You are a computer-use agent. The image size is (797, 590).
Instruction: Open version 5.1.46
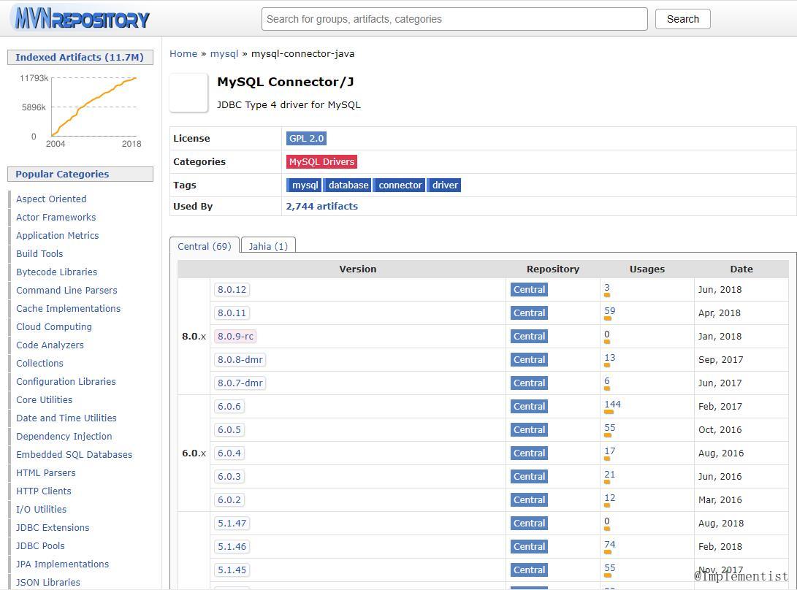[232, 547]
